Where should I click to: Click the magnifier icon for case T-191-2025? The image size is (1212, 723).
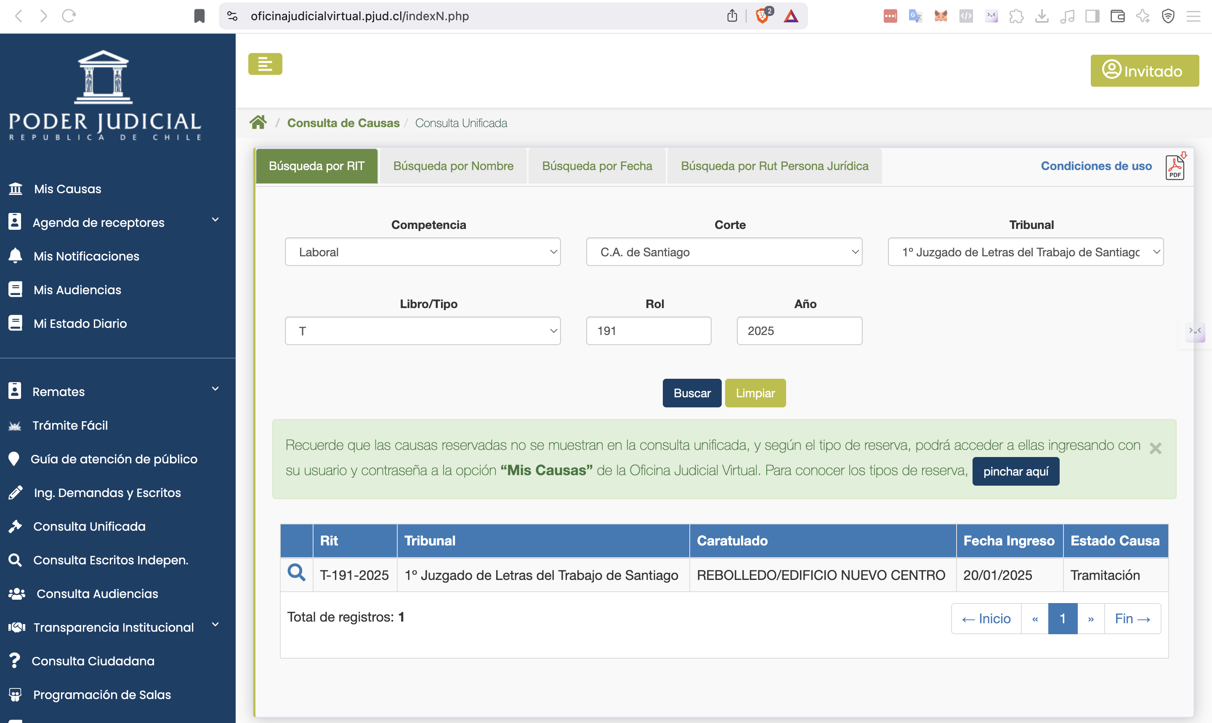296,573
